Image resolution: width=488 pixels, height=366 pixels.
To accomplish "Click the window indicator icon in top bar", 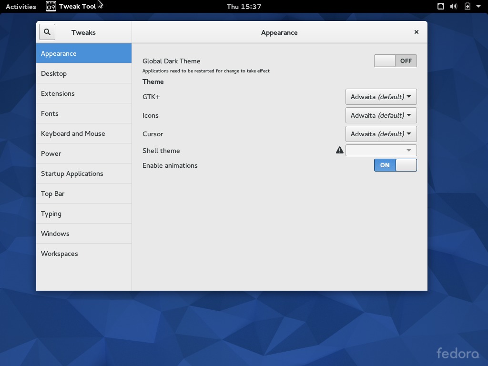I will pos(441,6).
